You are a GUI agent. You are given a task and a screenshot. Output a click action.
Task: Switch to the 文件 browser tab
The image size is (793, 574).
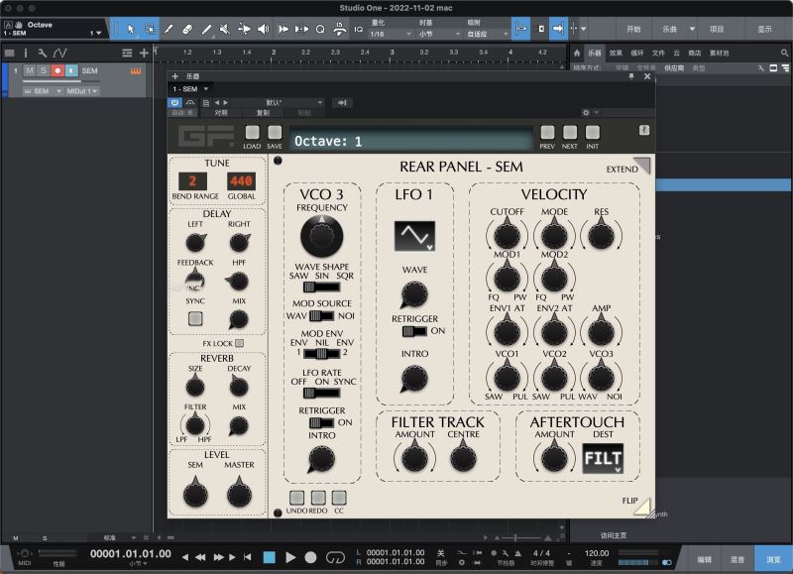pyautogui.click(x=658, y=53)
